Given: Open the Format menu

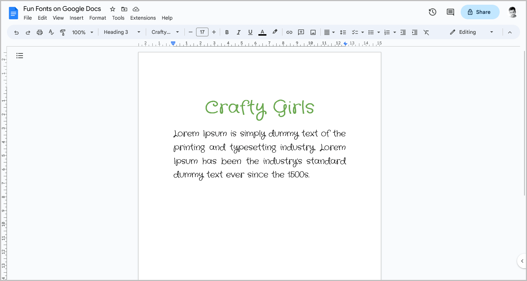Looking at the screenshot, I should pyautogui.click(x=97, y=18).
